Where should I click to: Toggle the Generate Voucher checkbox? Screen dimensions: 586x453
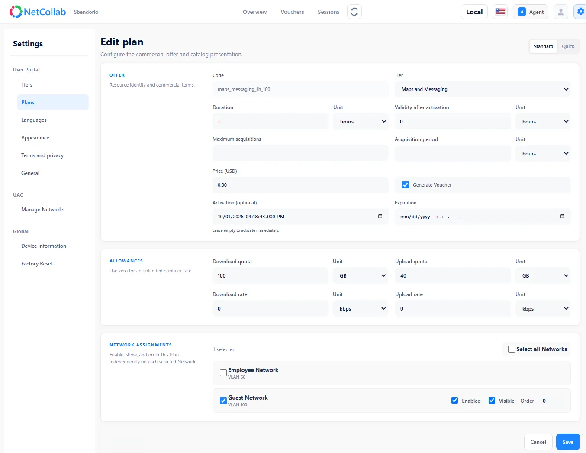(x=406, y=185)
